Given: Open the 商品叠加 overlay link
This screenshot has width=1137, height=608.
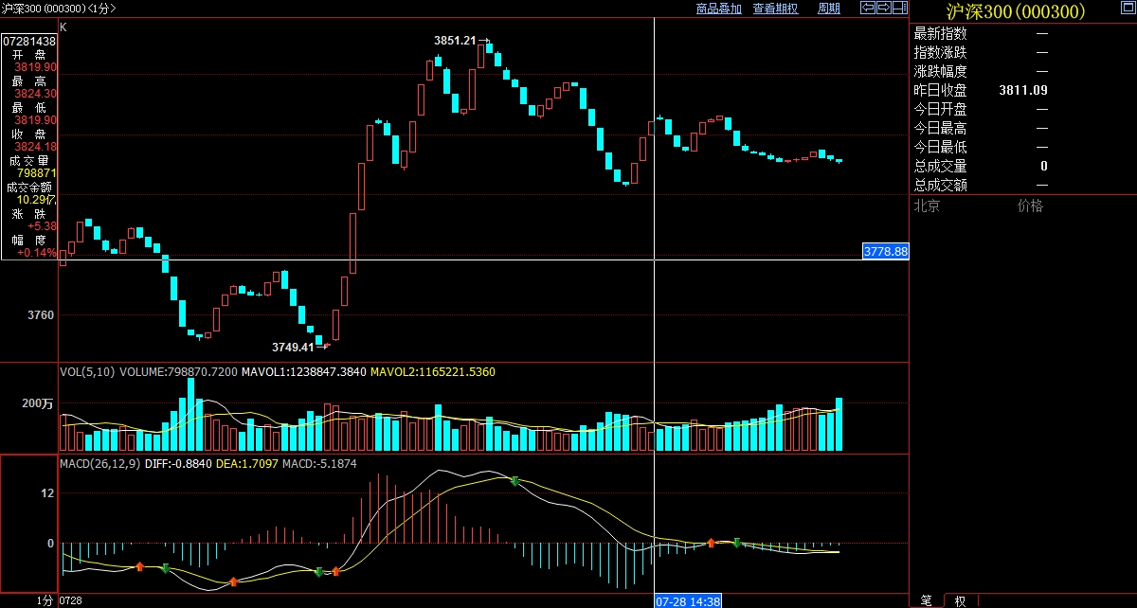Looking at the screenshot, I should click(718, 9).
